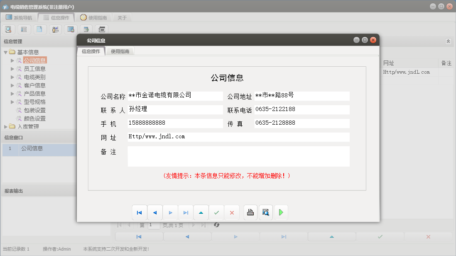Click the previous-record navigation arrow in the dialog

(154, 212)
